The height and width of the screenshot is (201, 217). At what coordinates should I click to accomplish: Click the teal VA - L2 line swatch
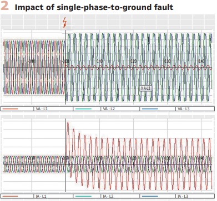click(84, 109)
